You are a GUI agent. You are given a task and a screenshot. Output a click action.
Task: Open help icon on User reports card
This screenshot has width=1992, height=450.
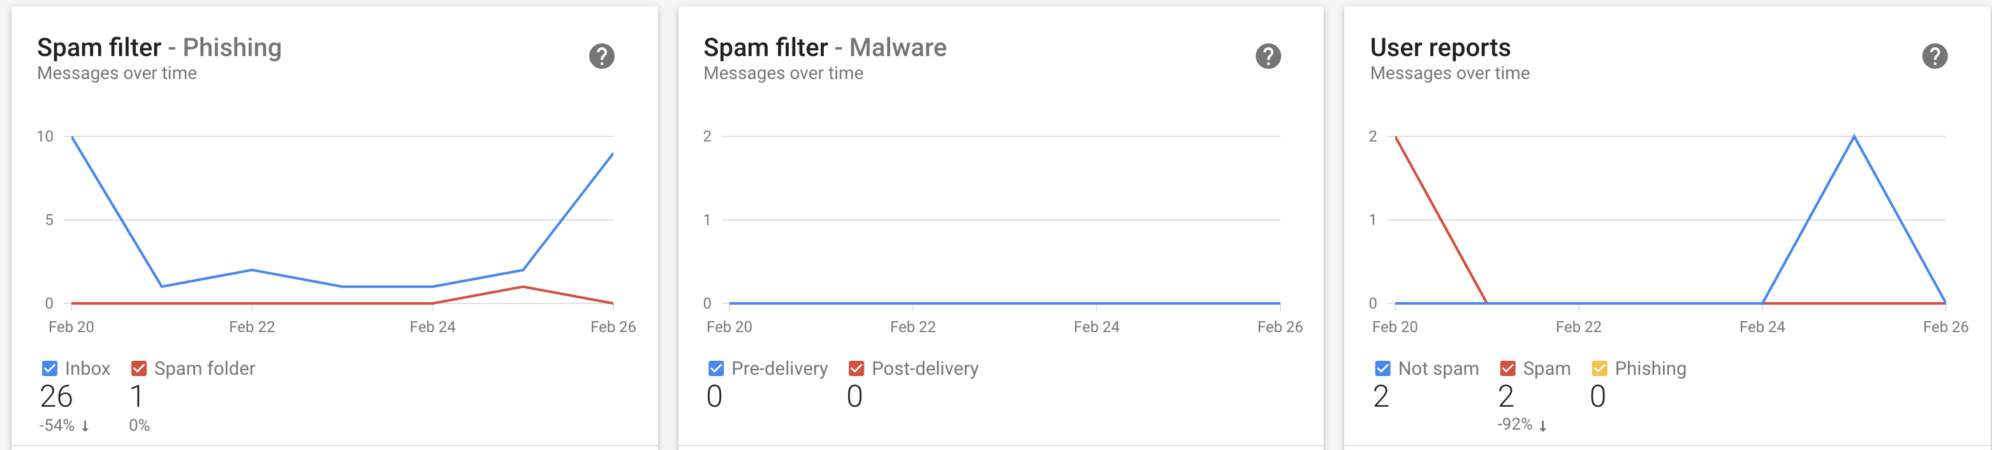[x=1935, y=55]
